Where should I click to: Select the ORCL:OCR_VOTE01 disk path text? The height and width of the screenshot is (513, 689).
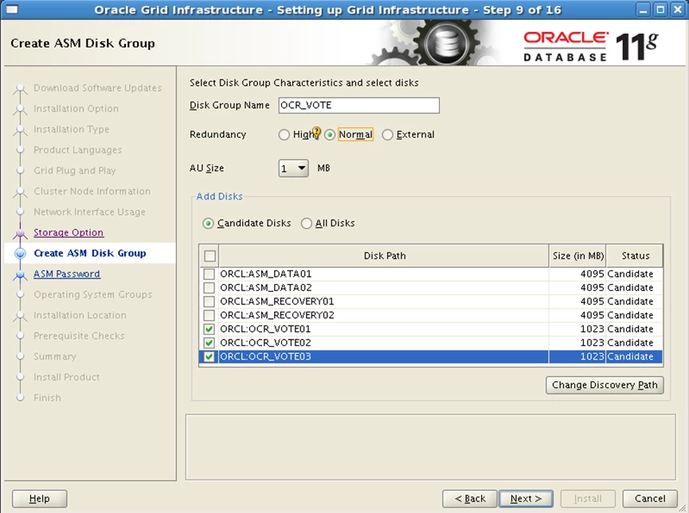pyautogui.click(x=265, y=329)
